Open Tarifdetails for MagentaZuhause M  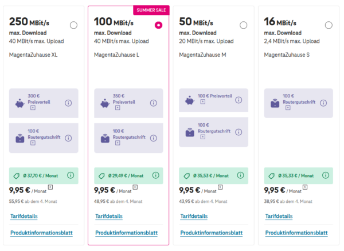coord(194,216)
